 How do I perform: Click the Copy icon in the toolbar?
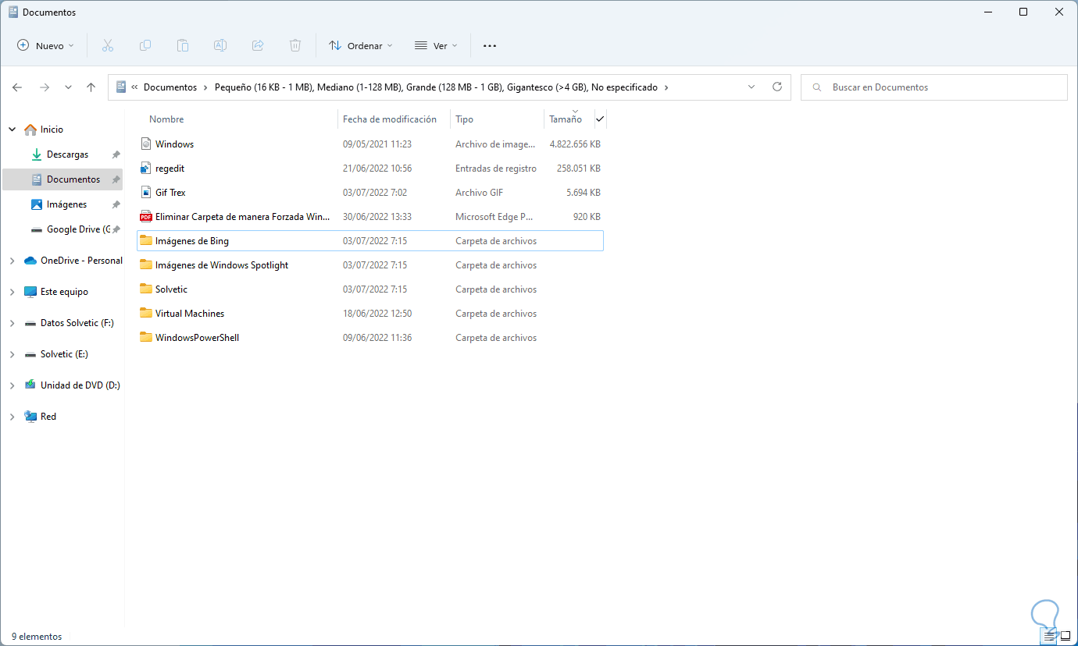145,45
